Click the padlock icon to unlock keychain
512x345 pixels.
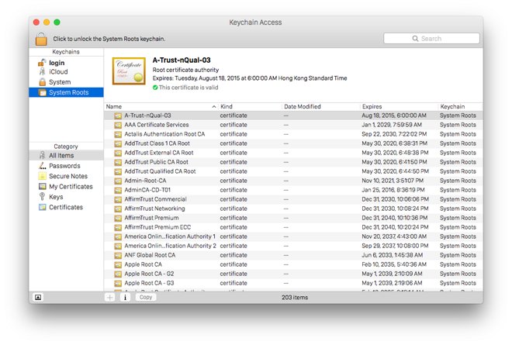click(x=41, y=39)
